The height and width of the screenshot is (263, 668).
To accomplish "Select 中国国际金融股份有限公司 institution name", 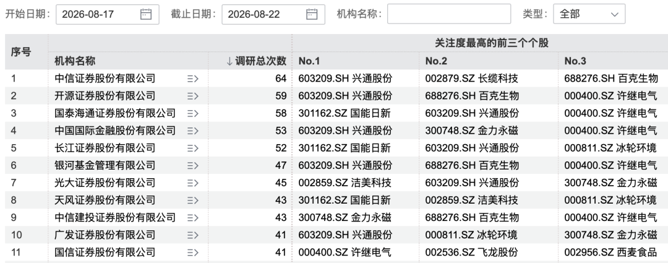I will [115, 131].
